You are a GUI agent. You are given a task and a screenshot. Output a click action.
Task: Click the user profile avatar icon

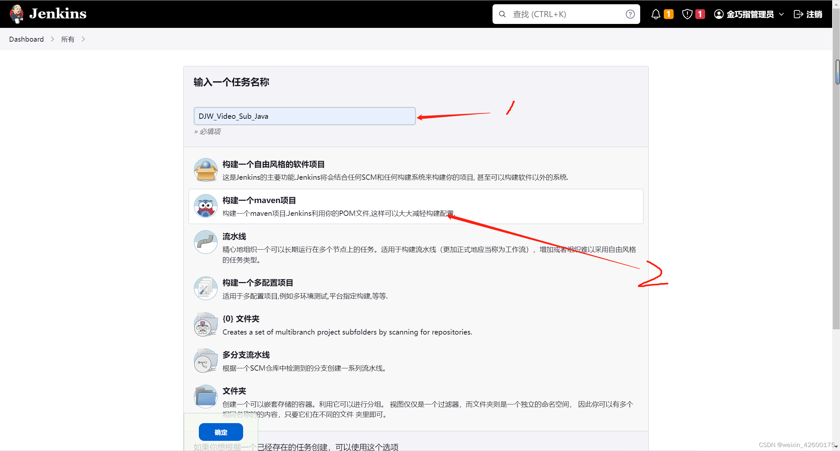[718, 14]
